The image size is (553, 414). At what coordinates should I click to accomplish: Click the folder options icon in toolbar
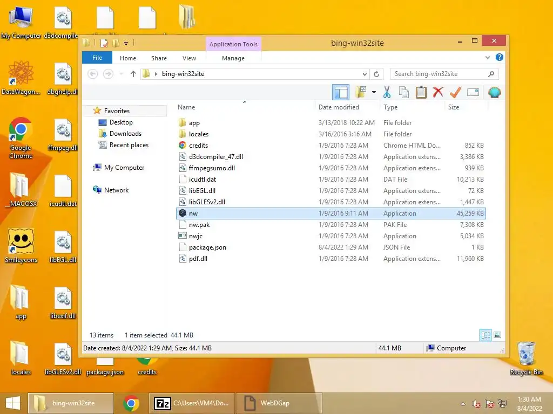point(361,93)
